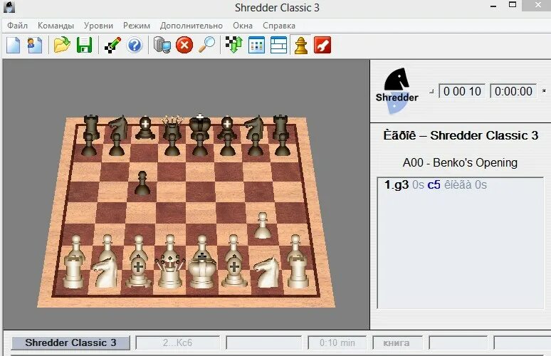
Task: Select the black pawn on e7
Action: click(200, 145)
